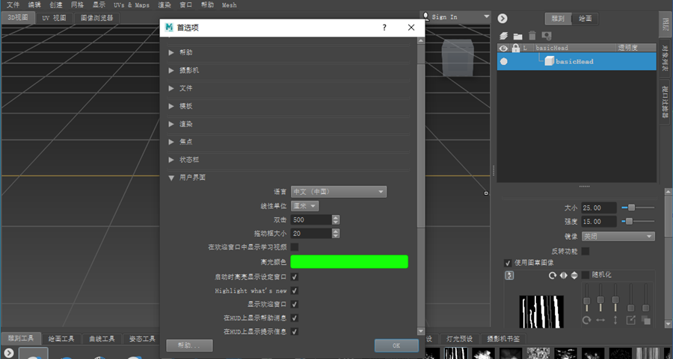This screenshot has width=673, height=359.
Task: Click the Sign In user icon
Action: (425, 16)
